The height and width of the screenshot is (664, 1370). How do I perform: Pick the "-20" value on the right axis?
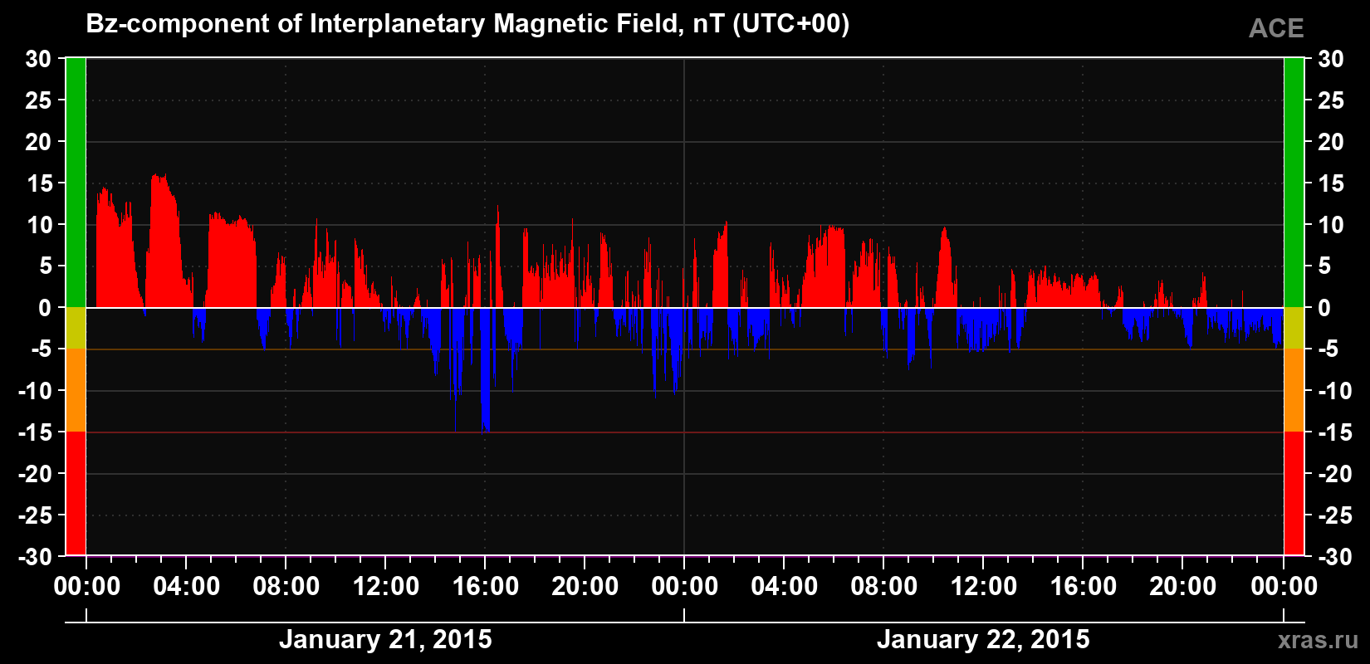click(x=1334, y=474)
